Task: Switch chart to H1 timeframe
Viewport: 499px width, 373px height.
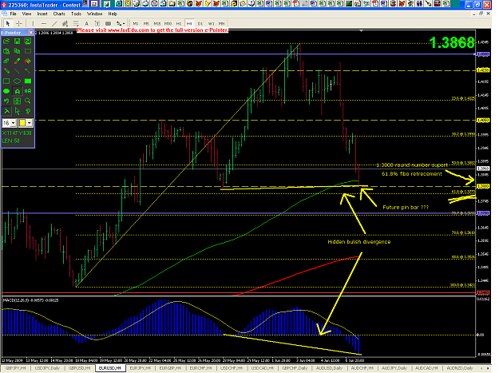Action: 179,23
